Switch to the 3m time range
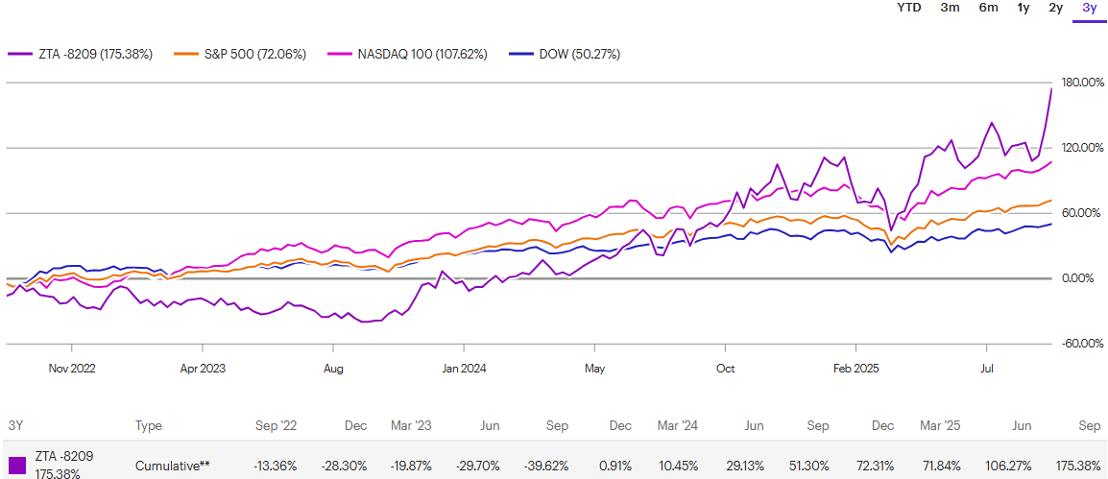The width and height of the screenshot is (1108, 479). pos(950,8)
